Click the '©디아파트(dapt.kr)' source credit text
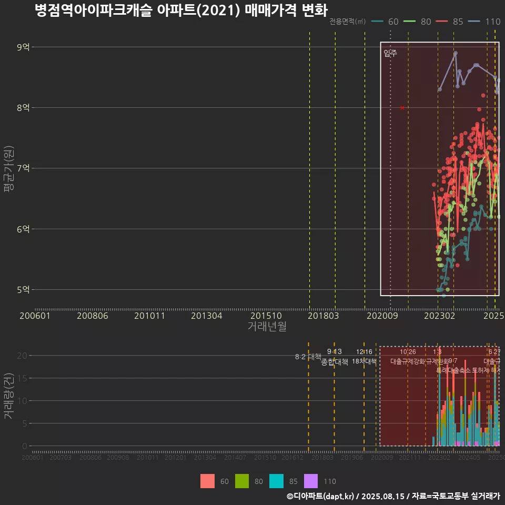The height and width of the screenshot is (505, 505). click(320, 496)
